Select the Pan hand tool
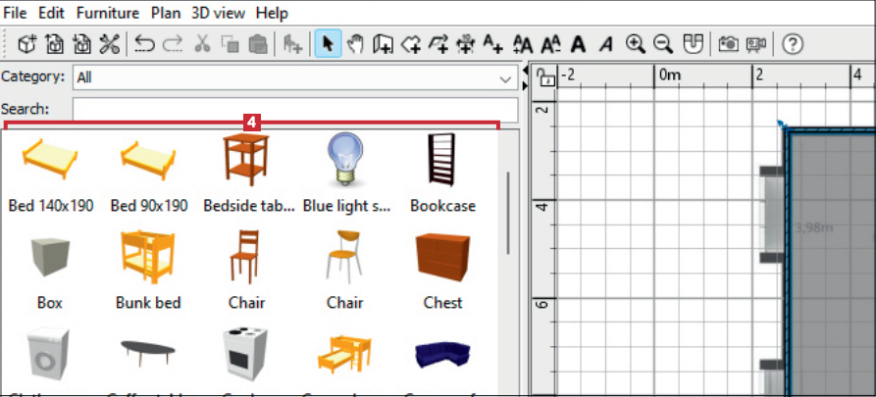876x397 pixels. click(x=356, y=44)
